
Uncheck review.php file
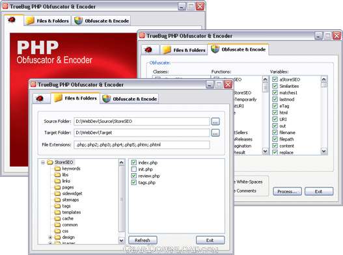[134, 176]
